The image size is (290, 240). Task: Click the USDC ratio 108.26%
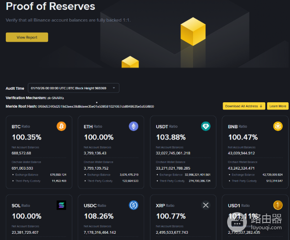point(99,216)
